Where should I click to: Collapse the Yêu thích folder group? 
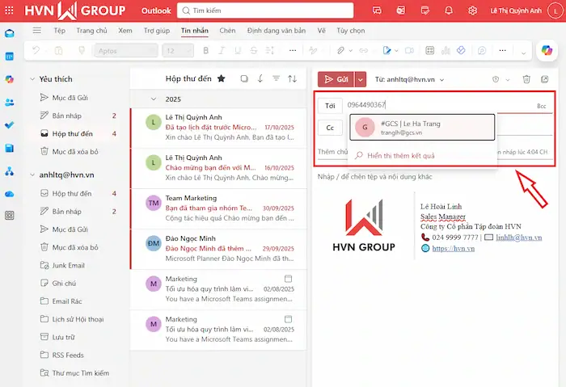32,79
